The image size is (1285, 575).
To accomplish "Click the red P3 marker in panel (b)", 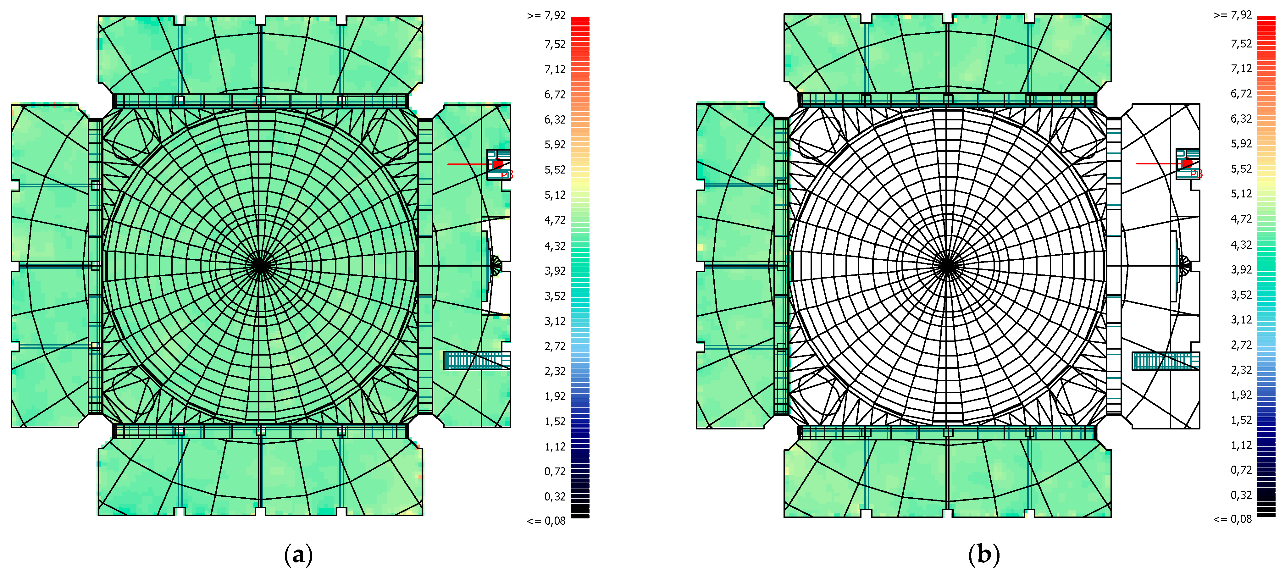I will pos(1187,163).
